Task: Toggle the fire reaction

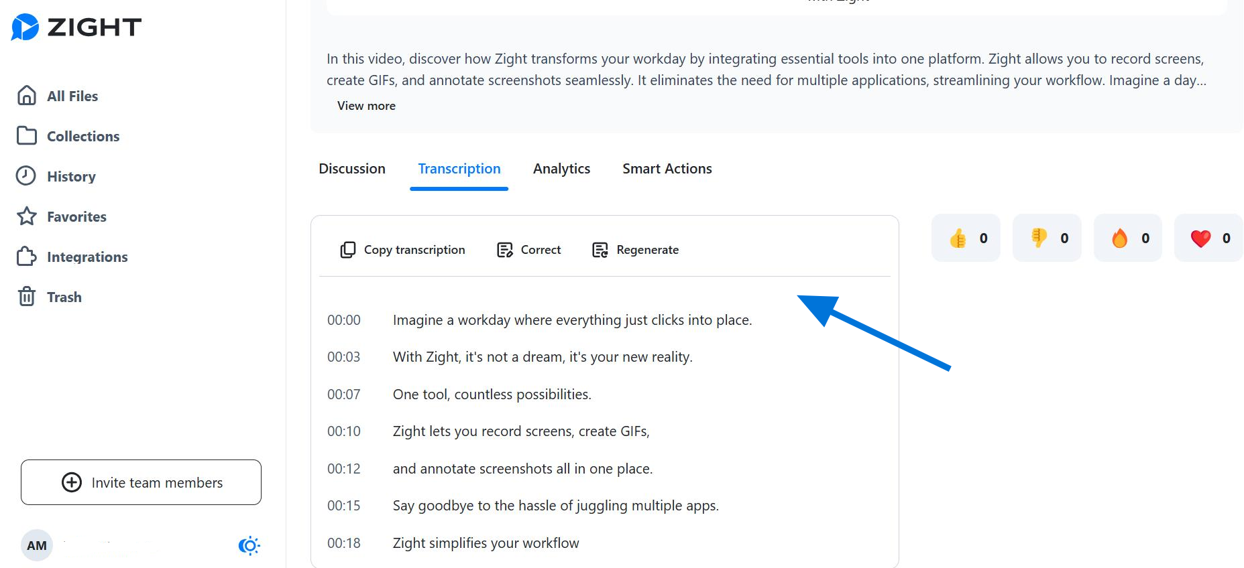Action: [x=1127, y=238]
